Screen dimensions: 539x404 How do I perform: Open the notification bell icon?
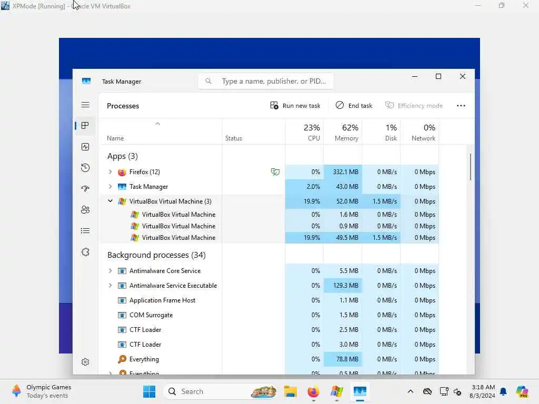pyautogui.click(x=503, y=391)
